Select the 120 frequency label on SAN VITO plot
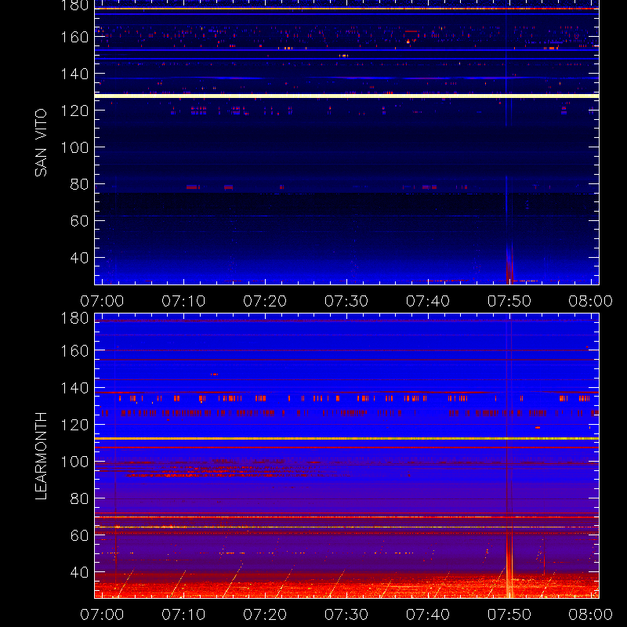 (x=74, y=111)
